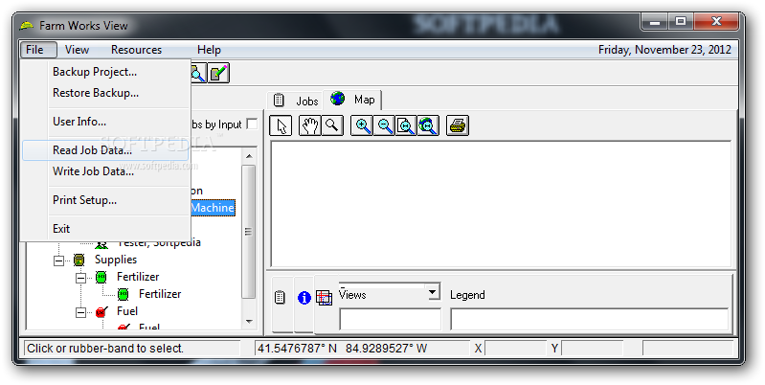
Task: Open the Help menu
Action: point(209,50)
